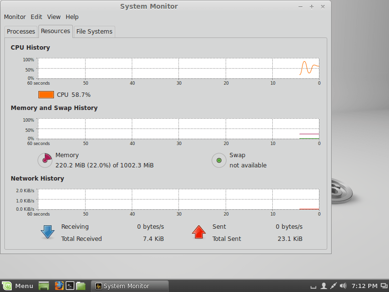This screenshot has height=292, width=389.
Task: Click the network connection tray icon
Action: coord(333,286)
